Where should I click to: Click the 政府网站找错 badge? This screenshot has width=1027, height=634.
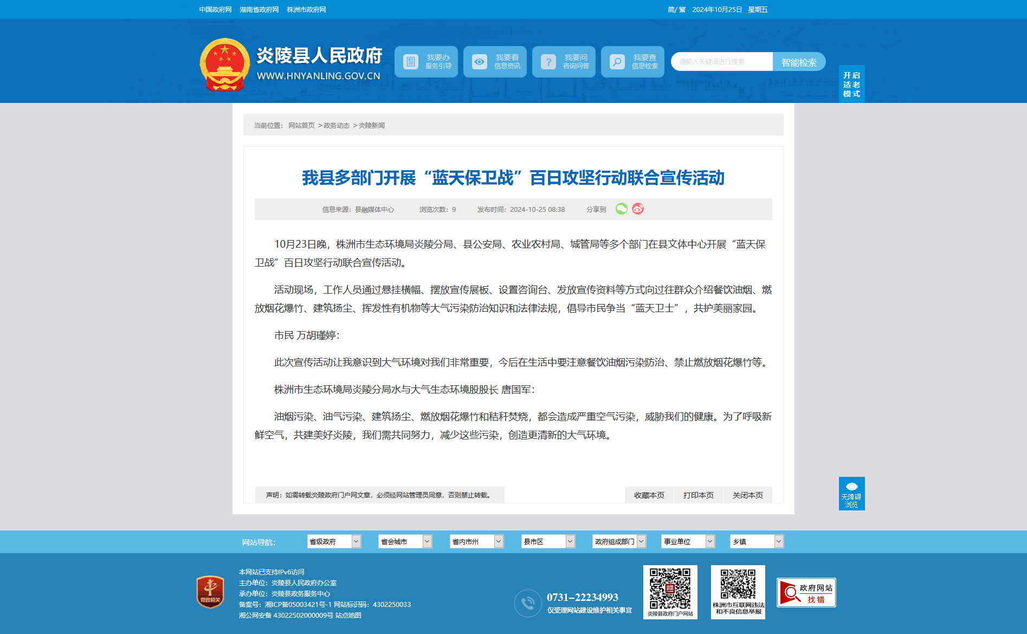[x=806, y=593]
